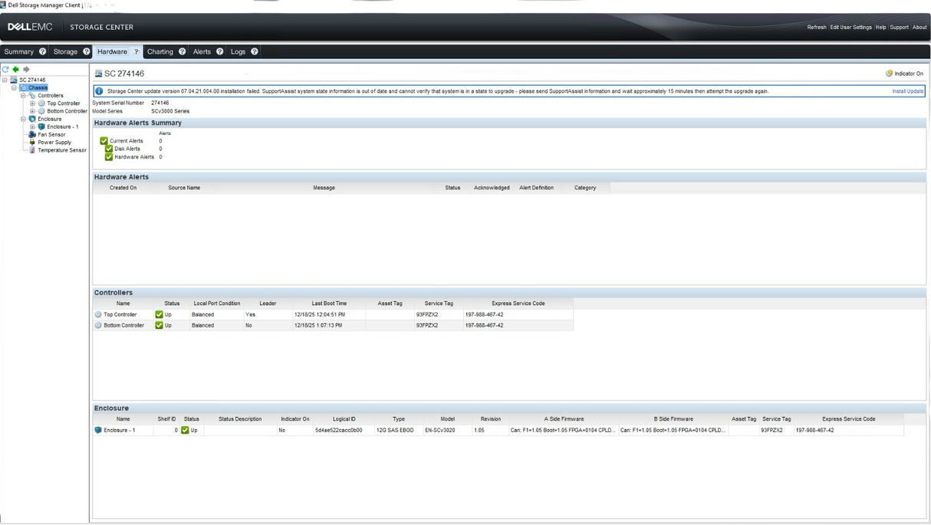
Task: Click the green check beside Disk Alerts
Action: click(109, 149)
